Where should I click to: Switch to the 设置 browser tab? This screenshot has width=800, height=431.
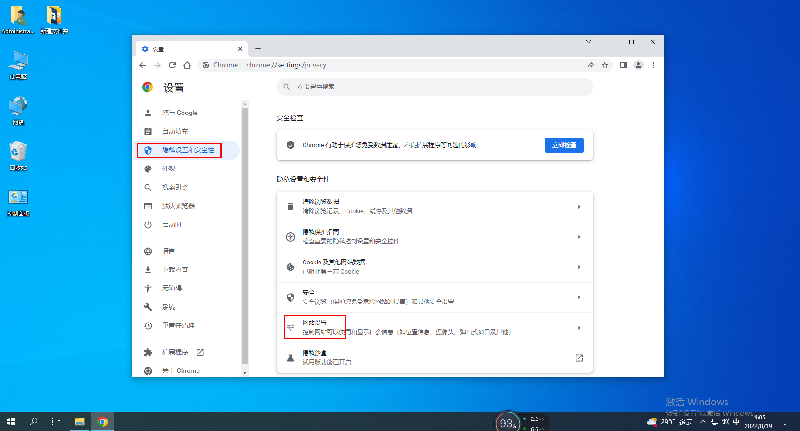coord(158,48)
